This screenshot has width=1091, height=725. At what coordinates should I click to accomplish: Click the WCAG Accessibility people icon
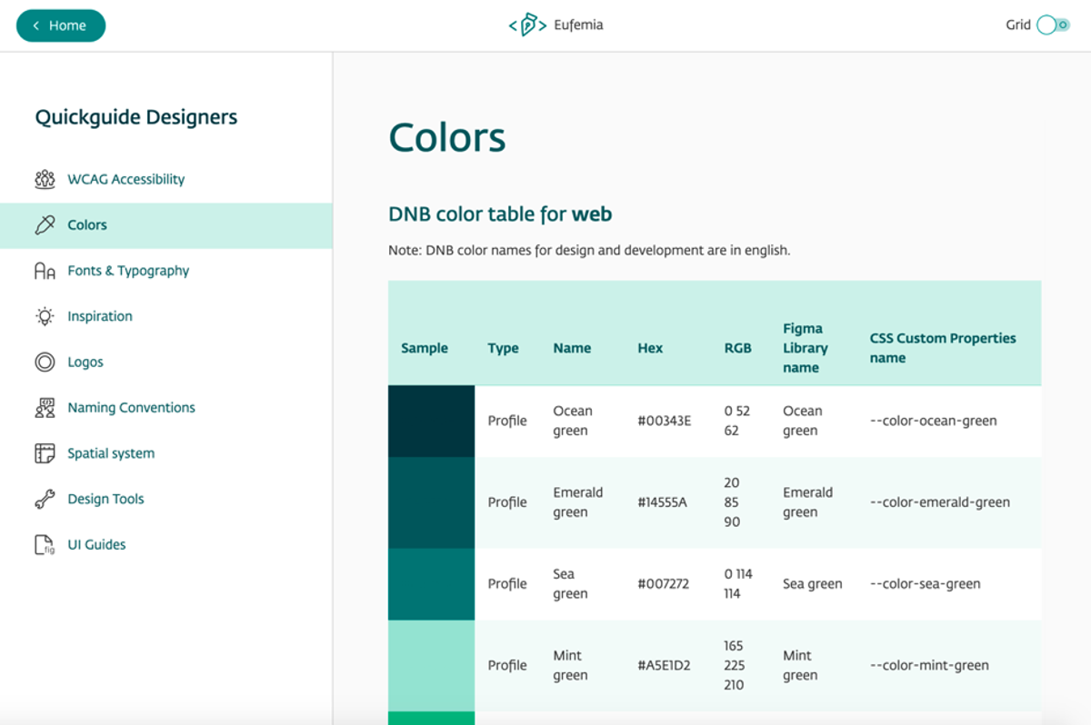coord(45,179)
